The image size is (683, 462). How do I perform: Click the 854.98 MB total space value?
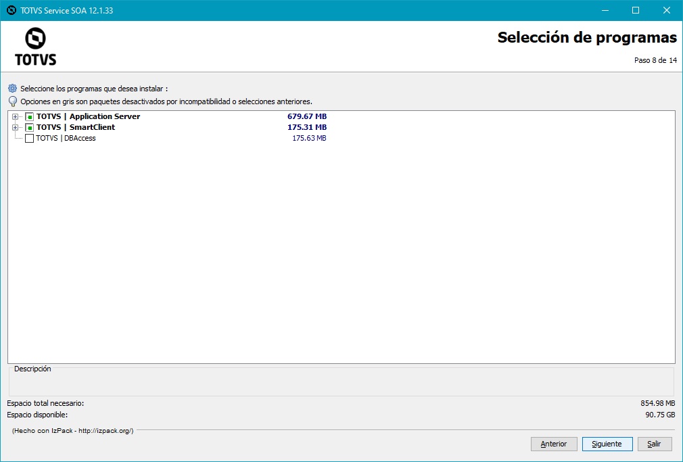click(x=658, y=404)
